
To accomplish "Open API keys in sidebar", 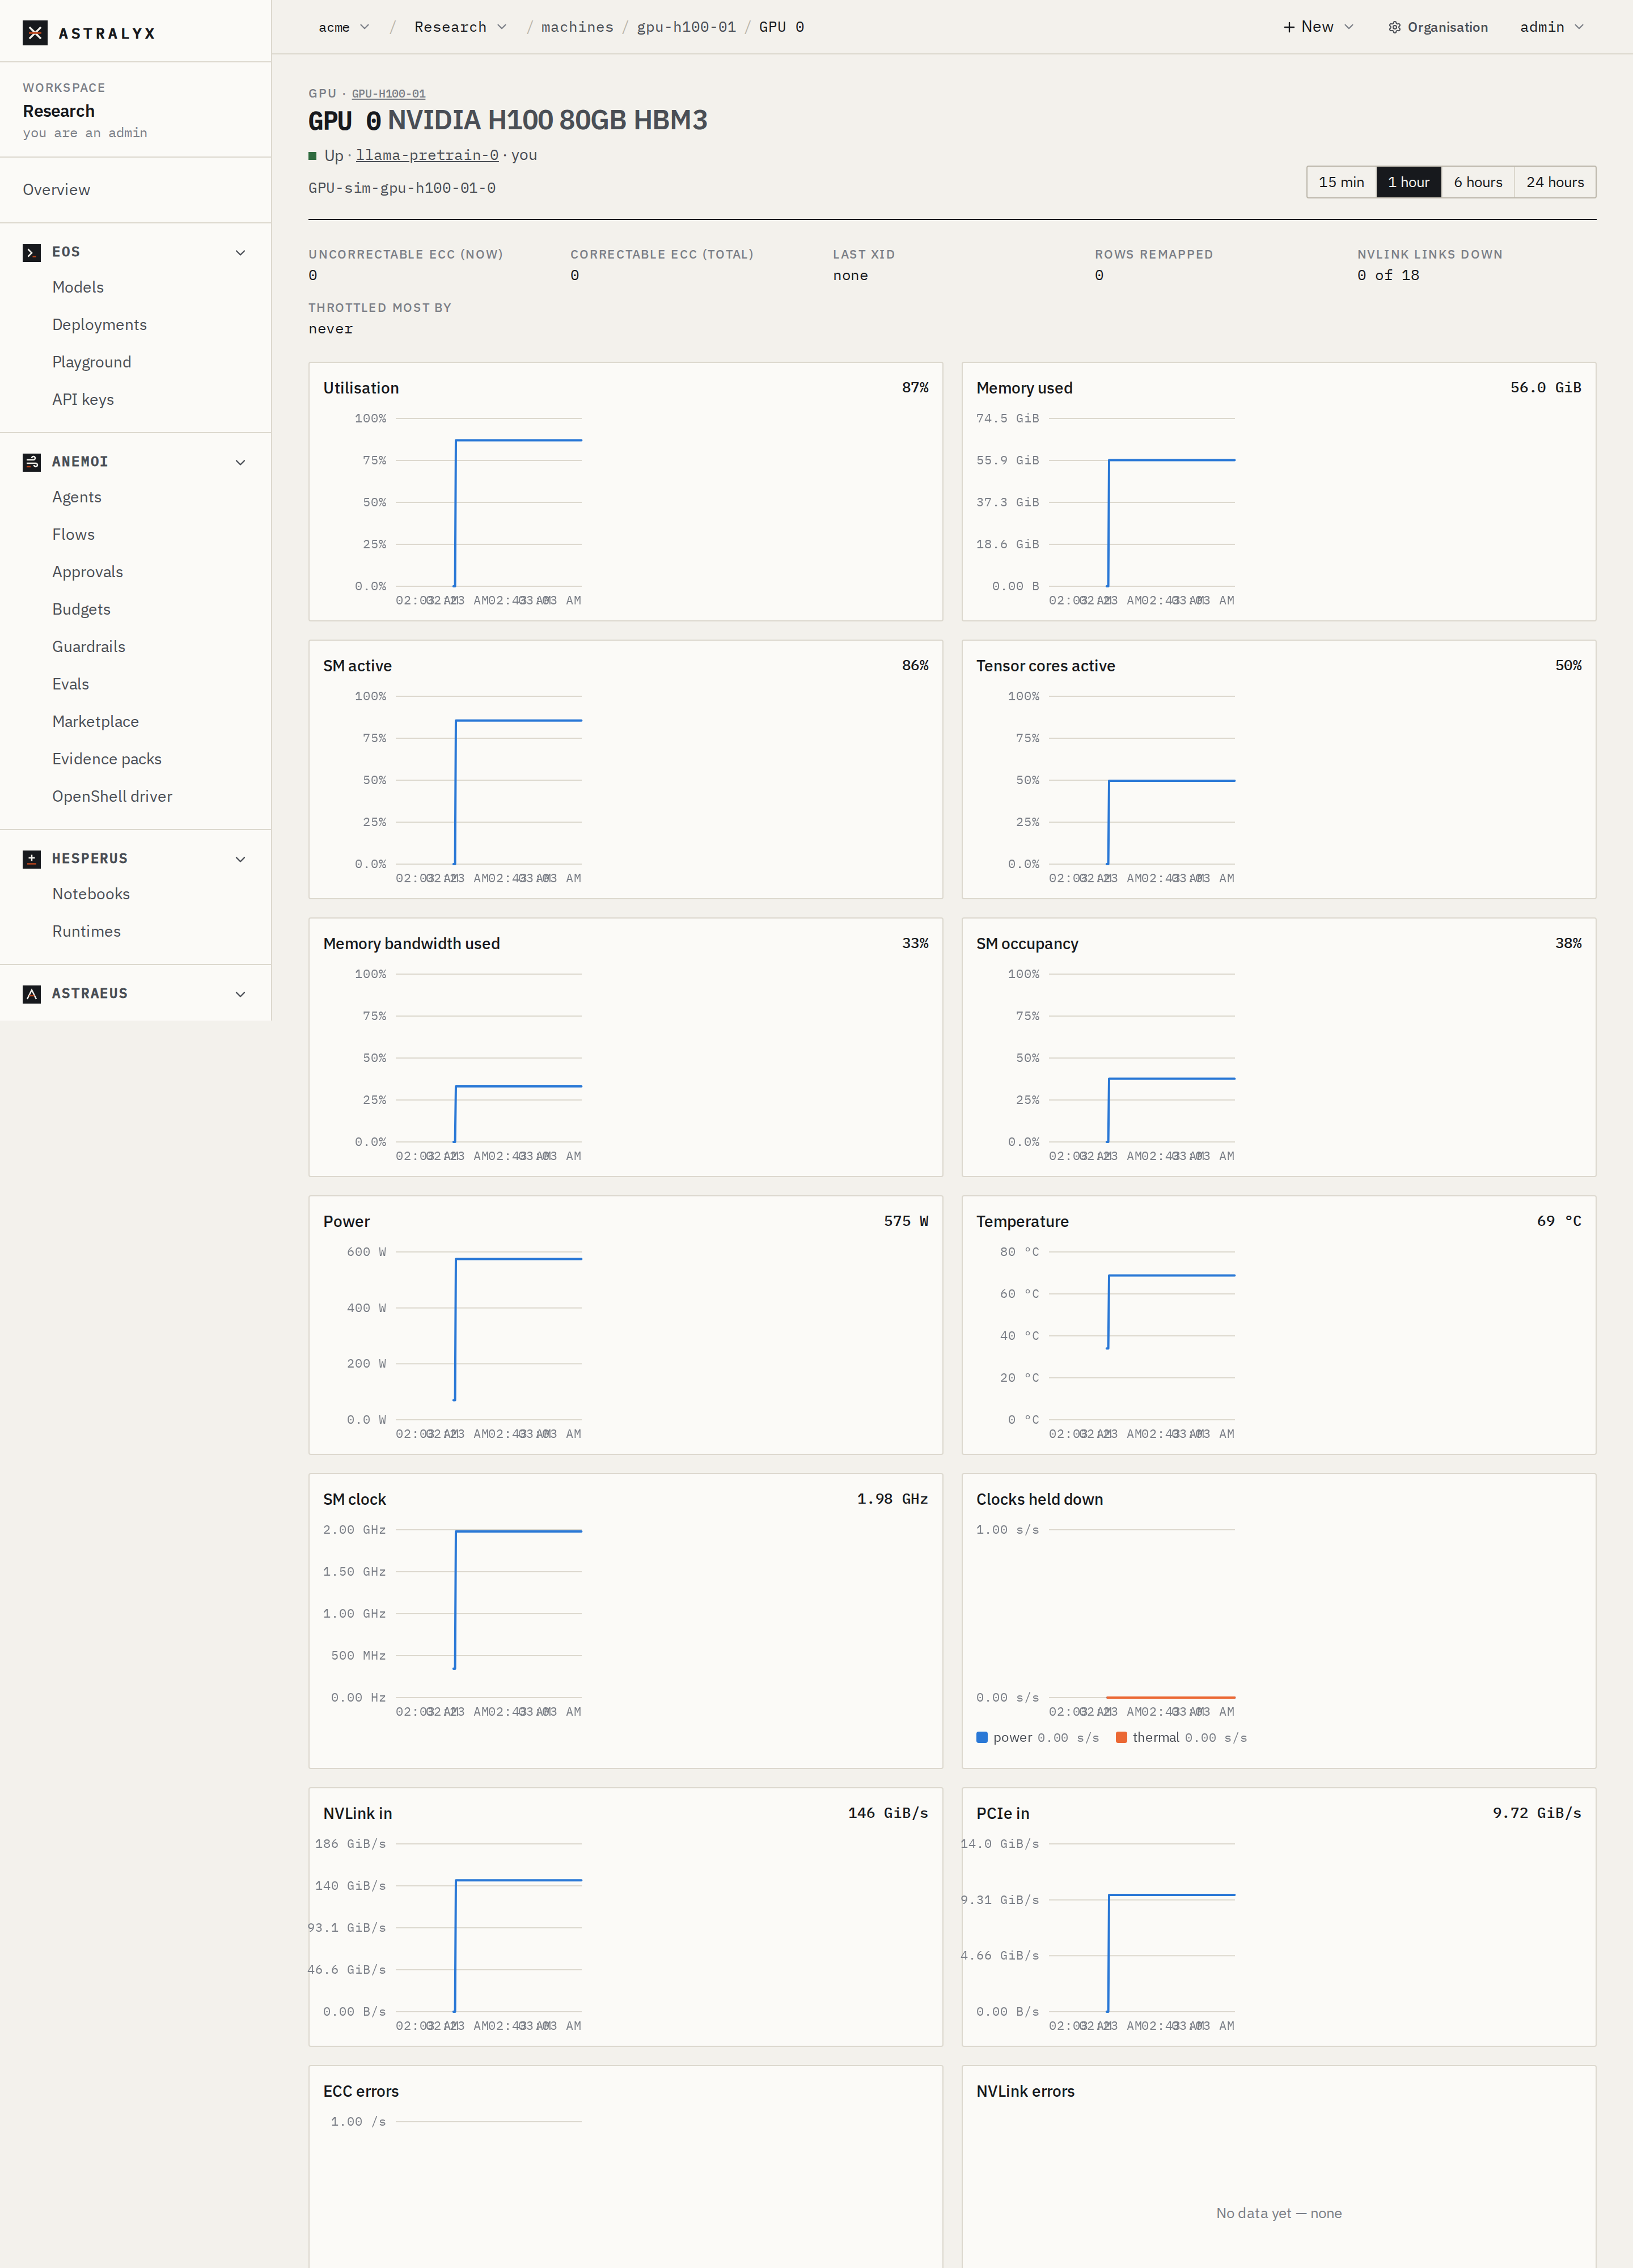I will 83,399.
